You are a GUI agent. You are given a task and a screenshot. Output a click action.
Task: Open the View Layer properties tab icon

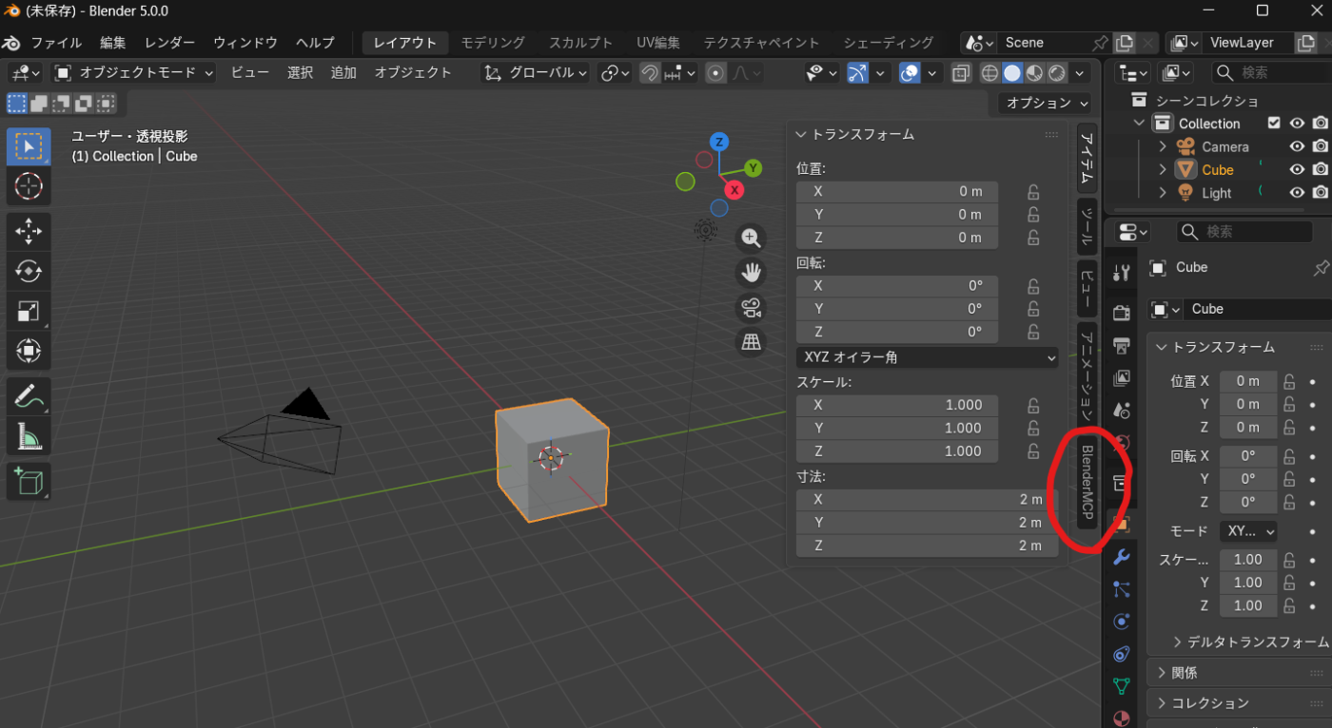coord(1122,377)
